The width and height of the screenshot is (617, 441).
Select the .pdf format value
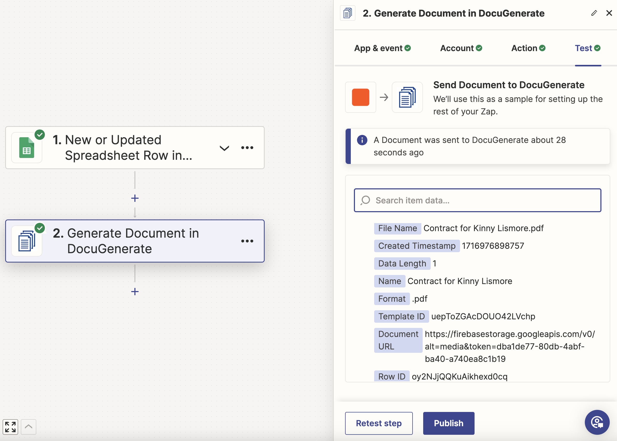click(420, 299)
